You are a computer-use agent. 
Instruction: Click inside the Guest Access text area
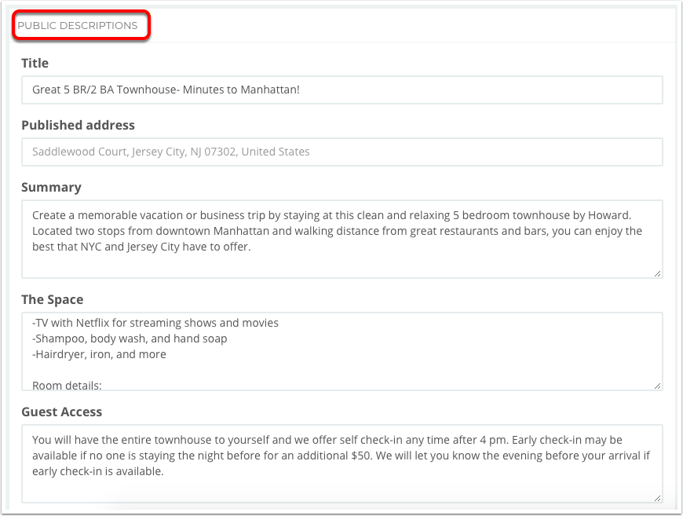342,463
